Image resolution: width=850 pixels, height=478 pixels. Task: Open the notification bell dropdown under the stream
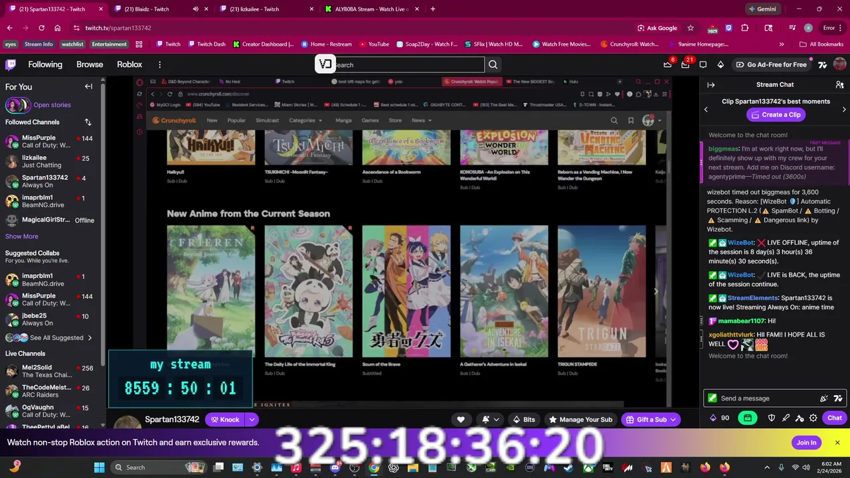coord(490,420)
